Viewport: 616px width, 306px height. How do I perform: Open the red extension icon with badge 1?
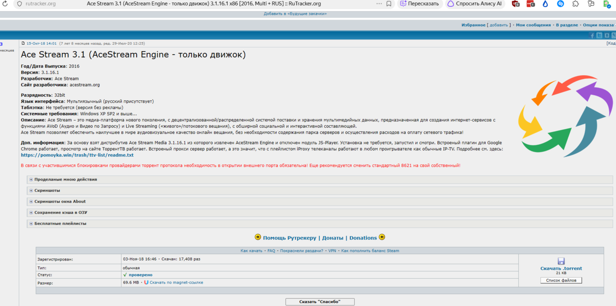(x=531, y=4)
